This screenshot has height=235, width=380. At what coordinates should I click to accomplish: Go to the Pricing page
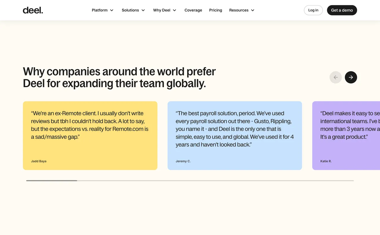pos(216,10)
